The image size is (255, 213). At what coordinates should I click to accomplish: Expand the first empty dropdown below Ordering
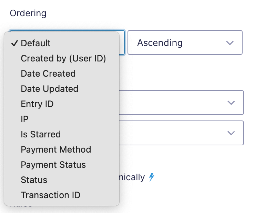[181, 103]
